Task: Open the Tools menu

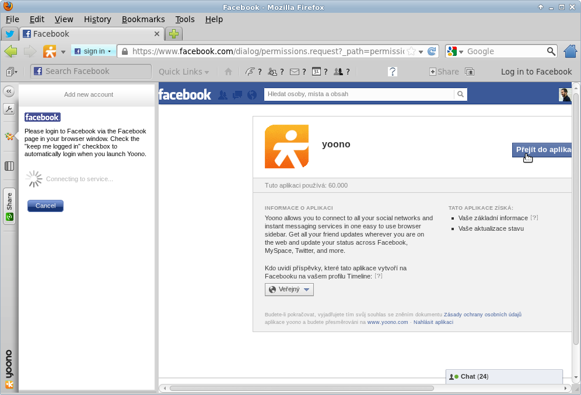Action: click(185, 19)
